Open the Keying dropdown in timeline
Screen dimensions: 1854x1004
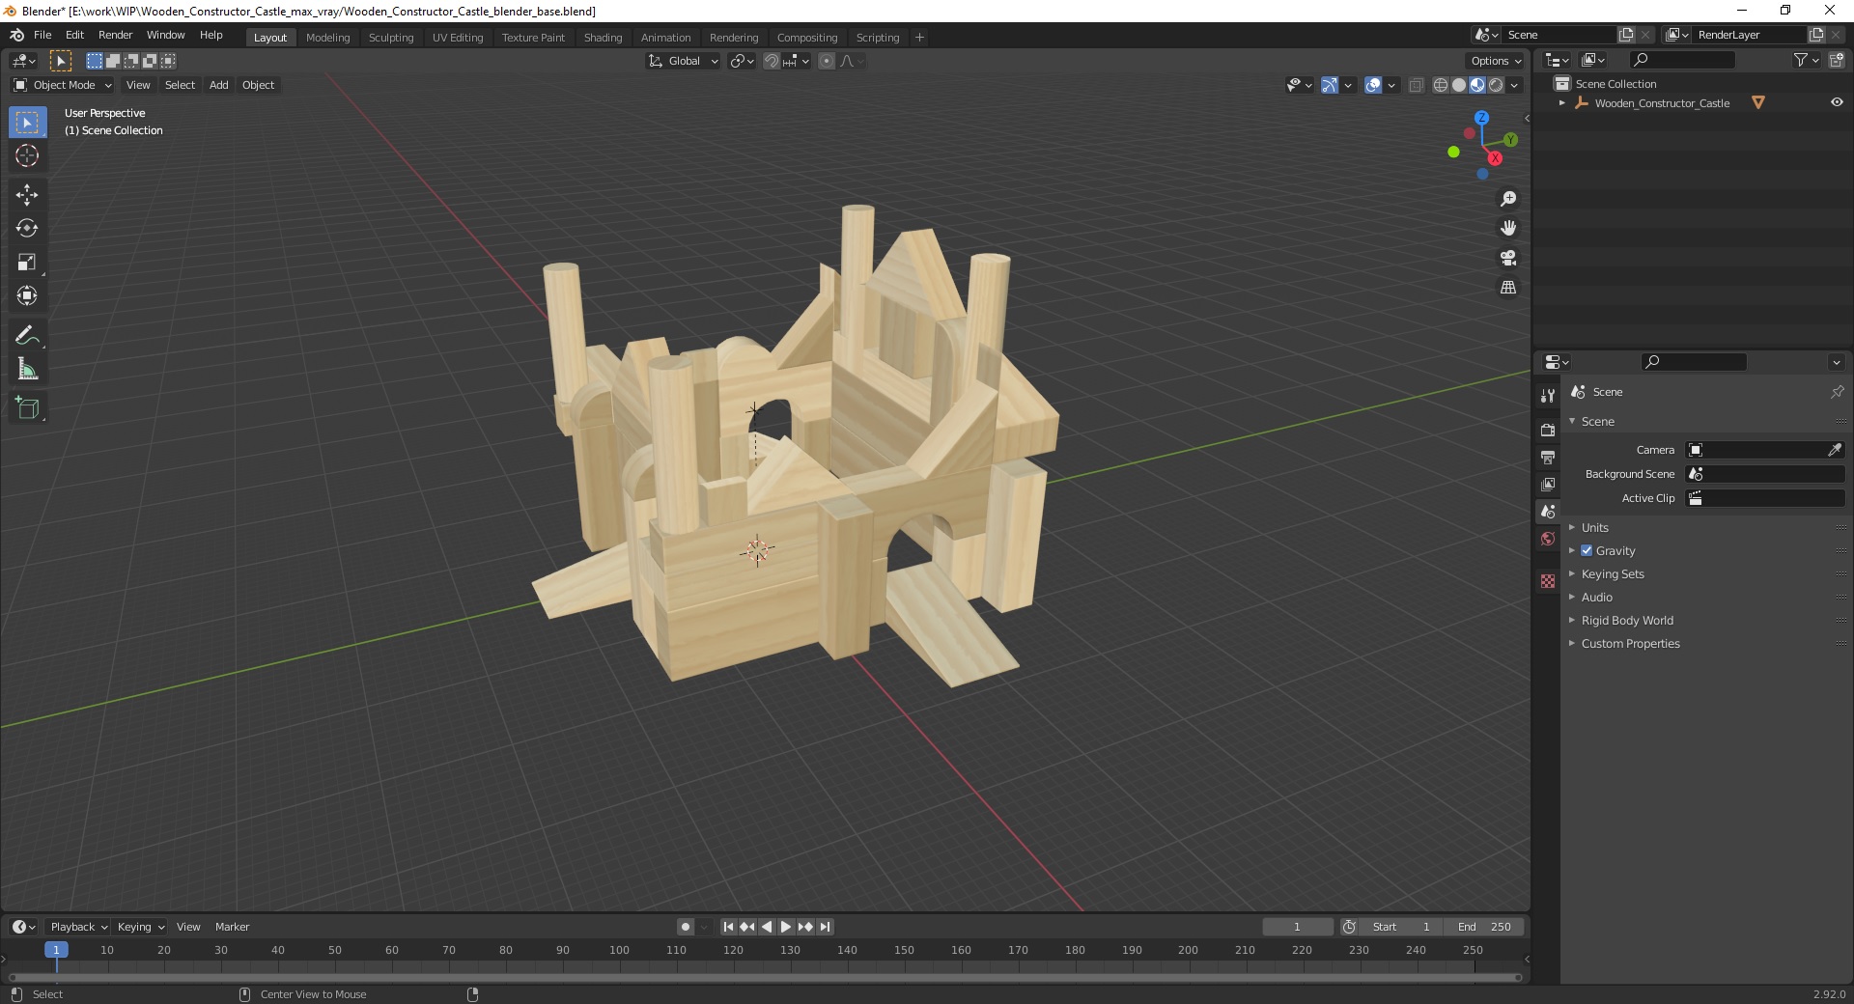pos(140,927)
